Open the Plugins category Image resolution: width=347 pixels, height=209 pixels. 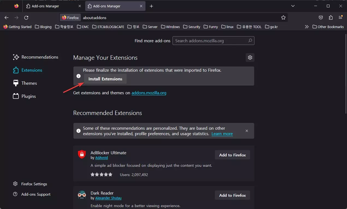pyautogui.click(x=24, y=96)
